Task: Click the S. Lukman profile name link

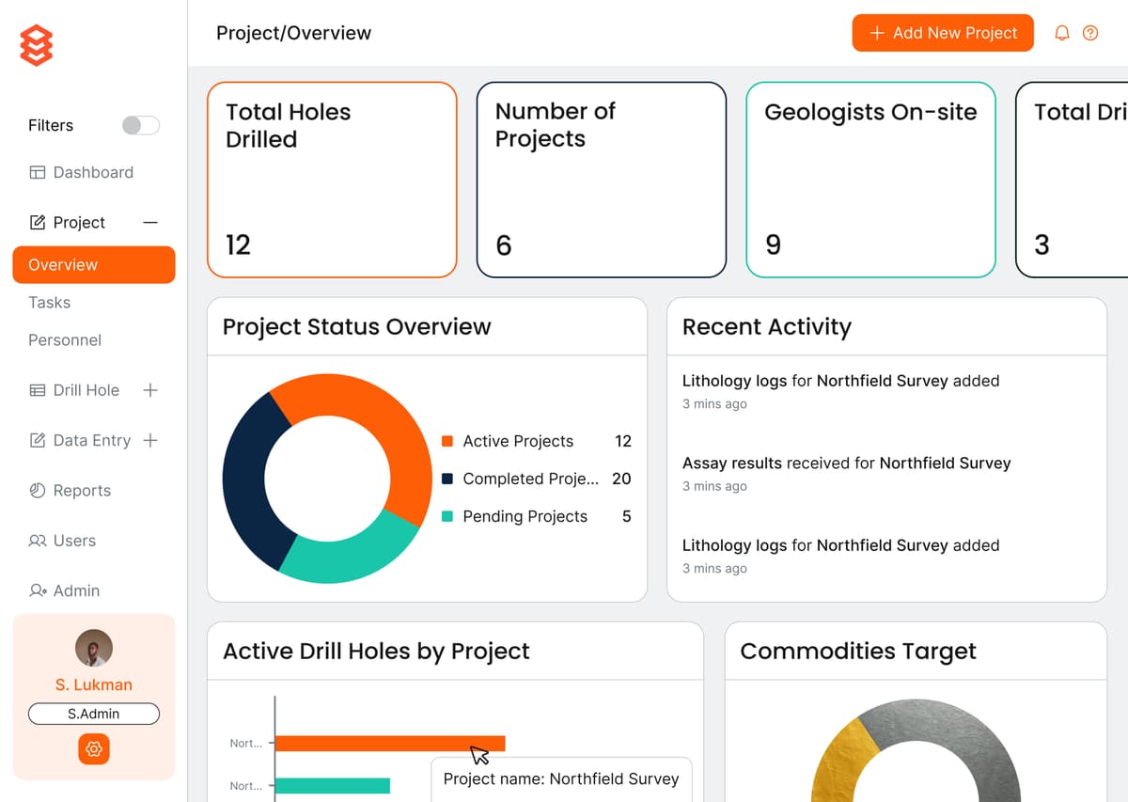Action: tap(93, 684)
